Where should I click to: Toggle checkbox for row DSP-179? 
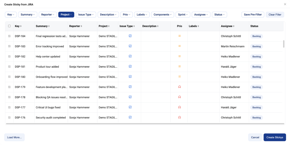(9, 87)
